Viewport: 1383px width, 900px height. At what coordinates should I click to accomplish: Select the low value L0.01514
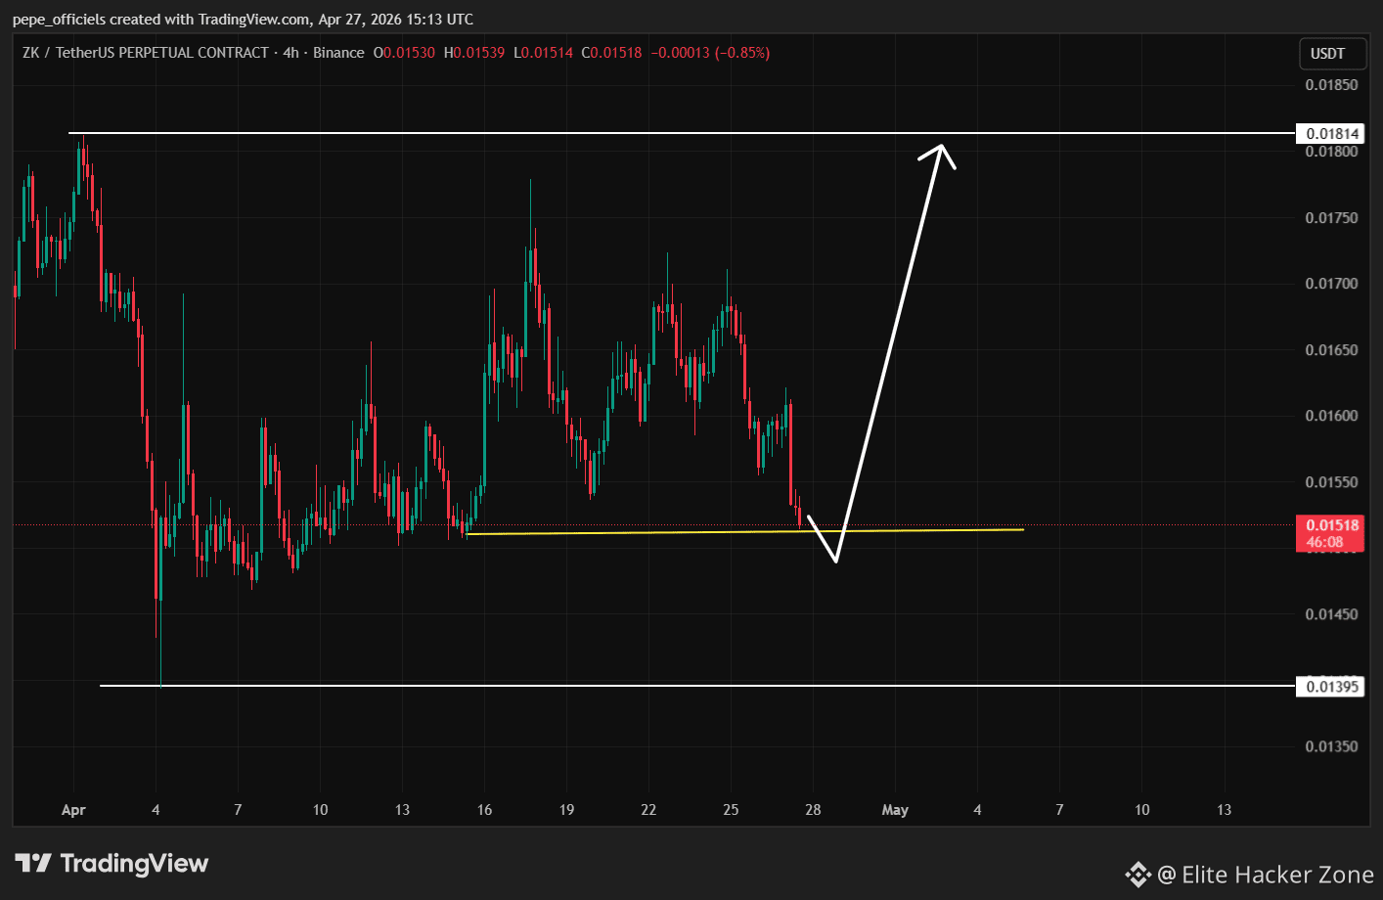tap(543, 53)
